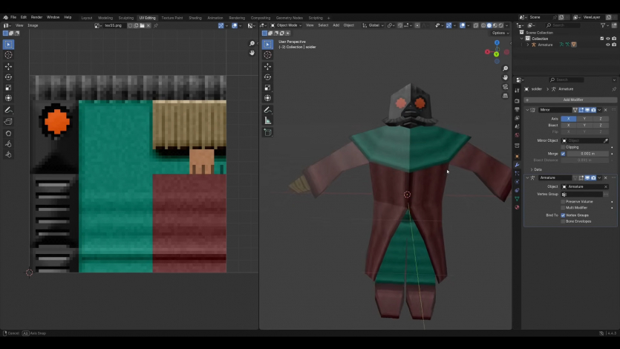The height and width of the screenshot is (349, 620).
Task: Click the zoom magnifier icon in 3D viewport
Action: pos(505,68)
